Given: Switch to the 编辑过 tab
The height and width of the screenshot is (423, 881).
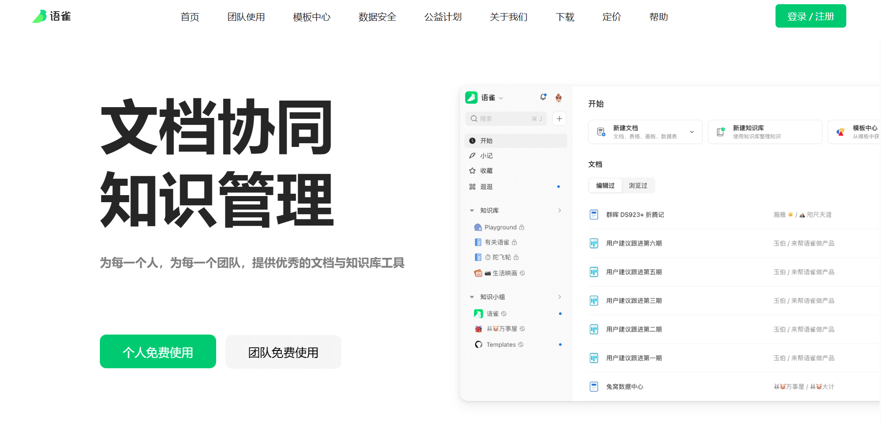Looking at the screenshot, I should point(605,186).
